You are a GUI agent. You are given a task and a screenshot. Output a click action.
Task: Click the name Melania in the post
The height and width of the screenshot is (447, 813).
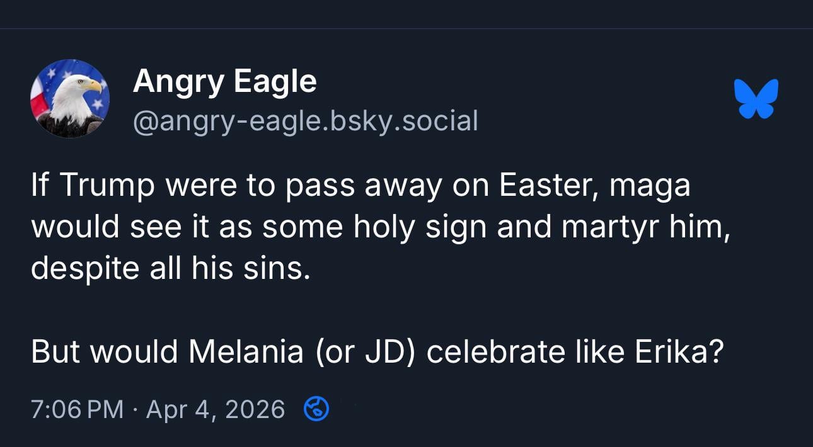click(246, 351)
